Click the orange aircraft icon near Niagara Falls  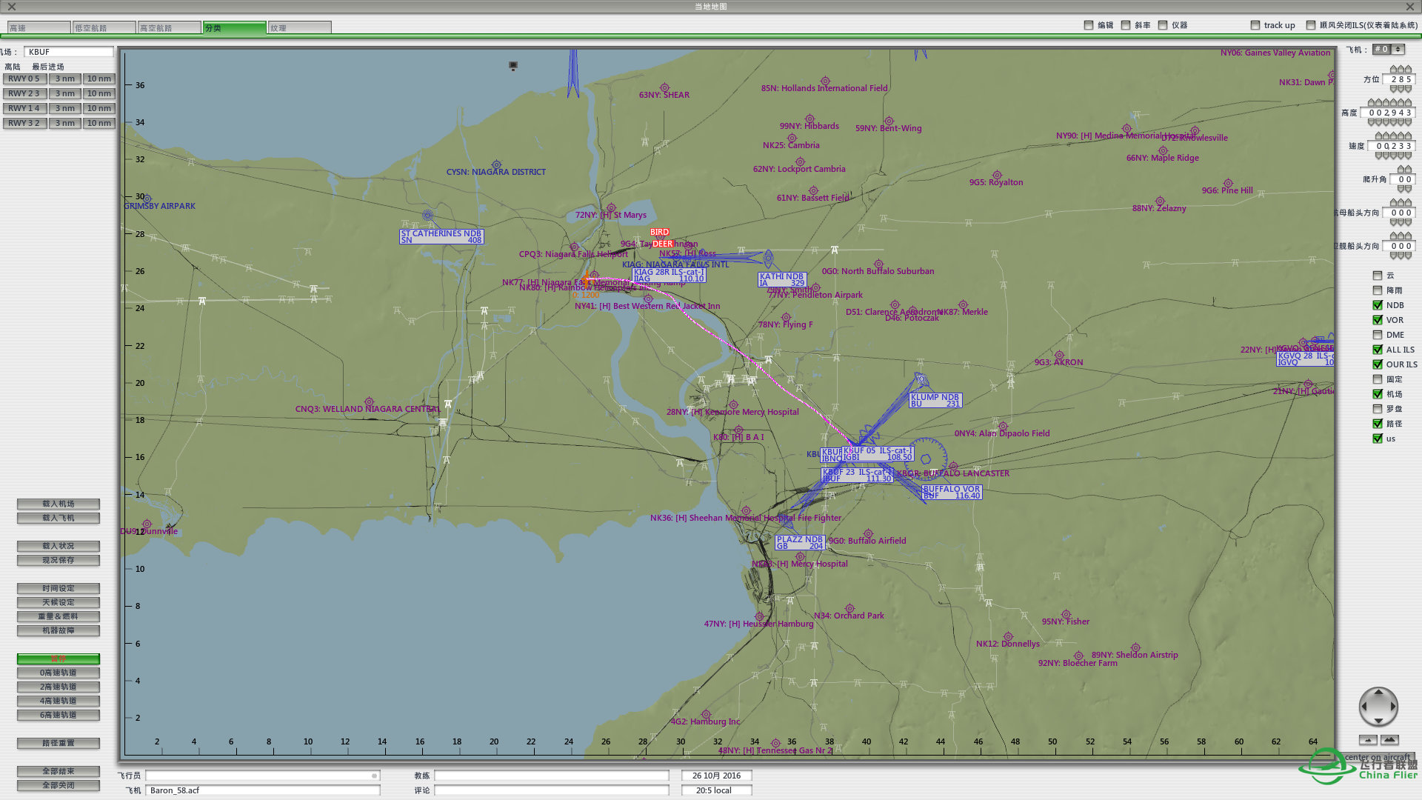click(587, 281)
